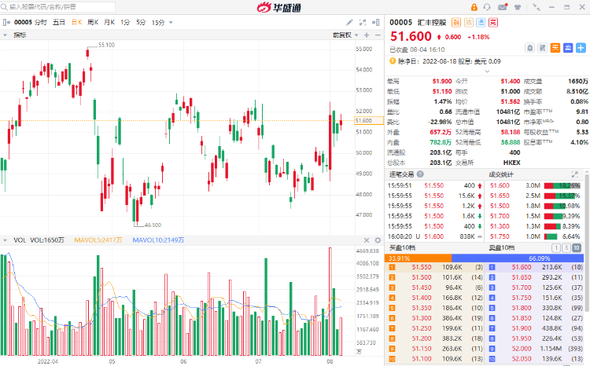Focus the stock code search field
This screenshot has height=366, width=590.
(x=58, y=7)
